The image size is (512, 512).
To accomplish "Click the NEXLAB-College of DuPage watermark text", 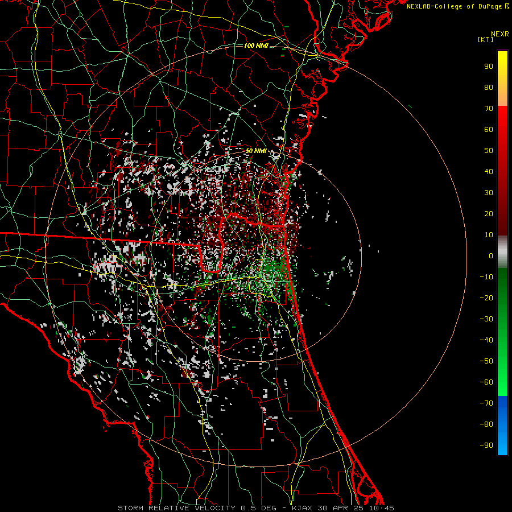I will (x=457, y=6).
